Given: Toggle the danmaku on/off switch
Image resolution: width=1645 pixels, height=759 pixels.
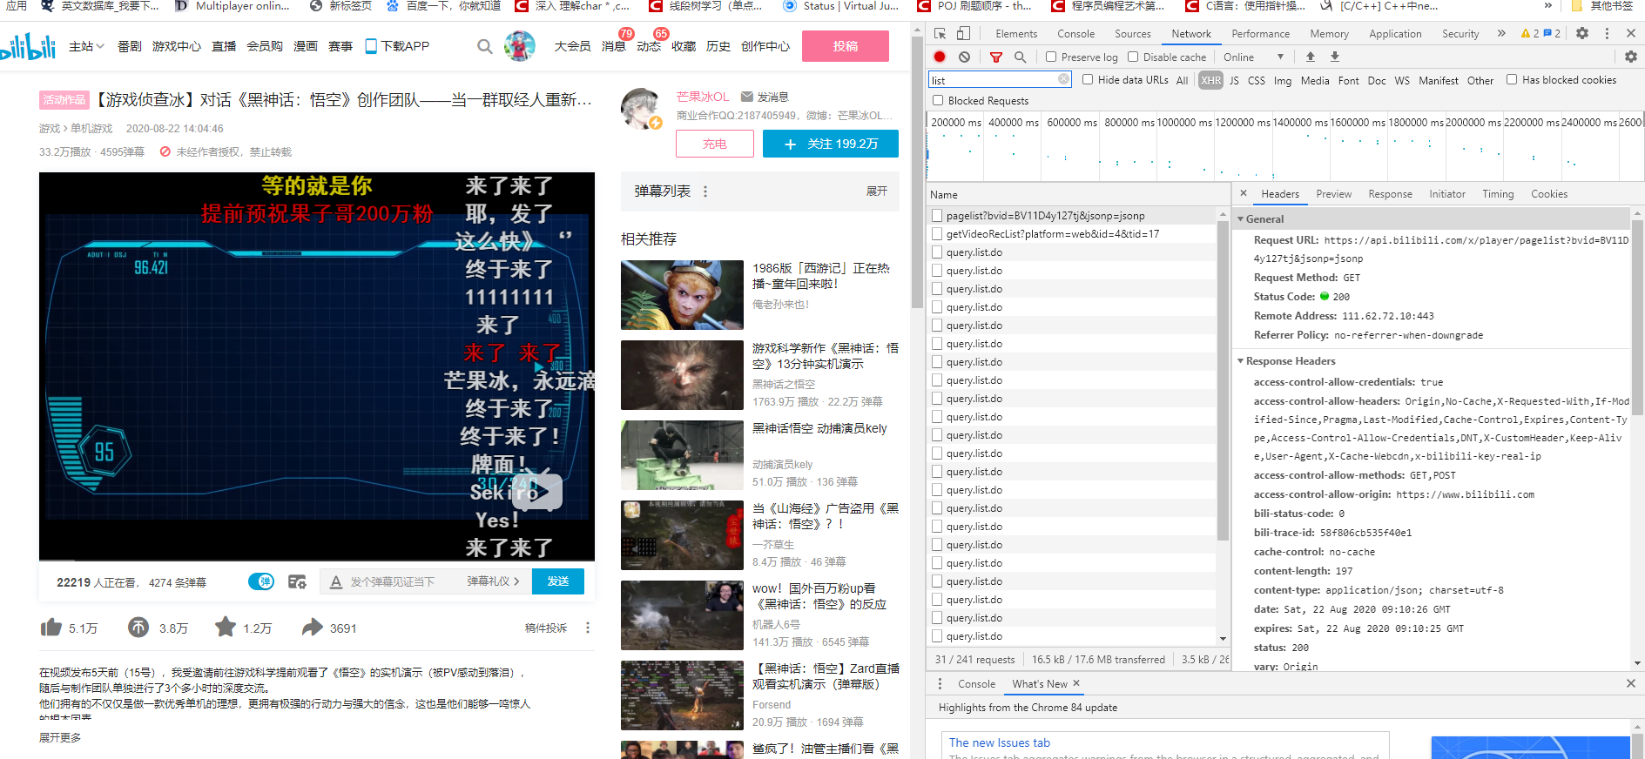Looking at the screenshot, I should (x=261, y=581).
